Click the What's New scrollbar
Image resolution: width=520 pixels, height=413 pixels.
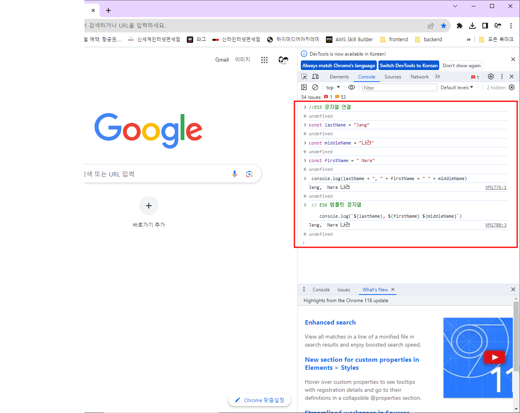(516, 336)
